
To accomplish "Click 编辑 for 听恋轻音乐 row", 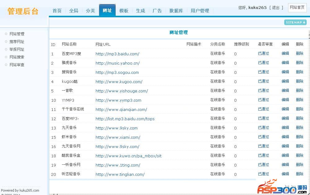I will pyautogui.click(x=285, y=174).
